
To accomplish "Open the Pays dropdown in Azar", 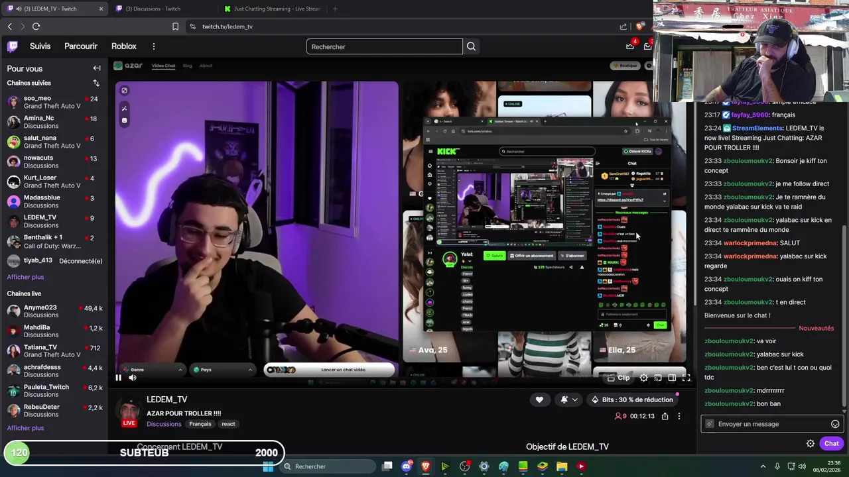I will pyautogui.click(x=223, y=370).
